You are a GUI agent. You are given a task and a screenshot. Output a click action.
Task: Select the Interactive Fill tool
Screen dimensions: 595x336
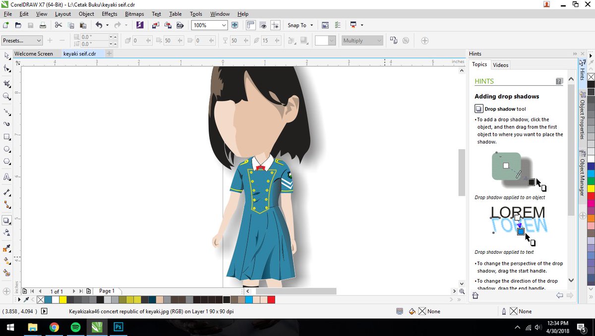pyautogui.click(x=7, y=260)
